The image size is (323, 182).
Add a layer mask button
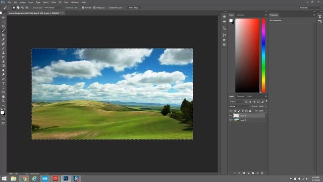[244, 173]
